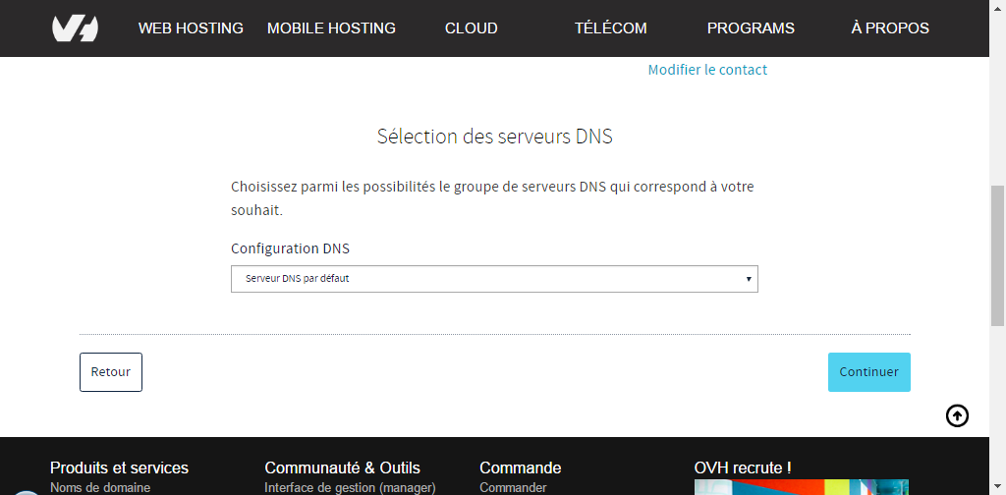Open the Noms de domaine footer link
1006x495 pixels.
coord(100,488)
